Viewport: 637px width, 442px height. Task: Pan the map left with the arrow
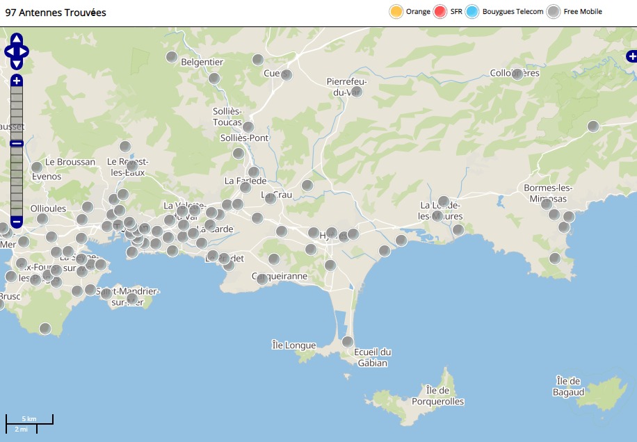(x=8, y=51)
